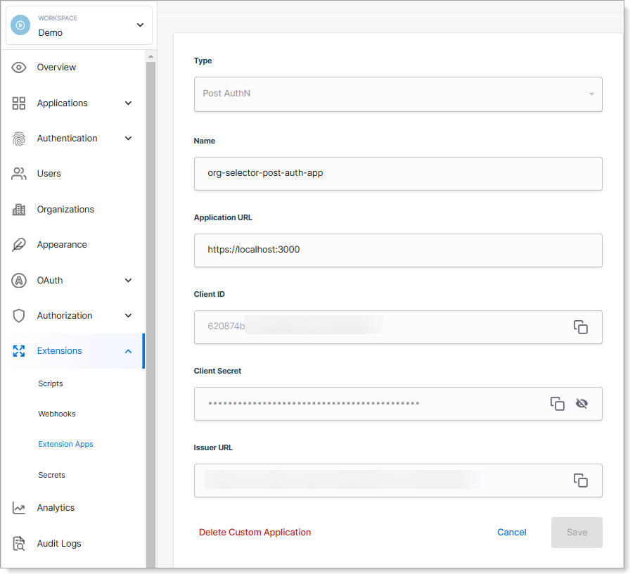635x579 pixels.
Task: Copy the Issuer URL value
Action: pyautogui.click(x=580, y=481)
